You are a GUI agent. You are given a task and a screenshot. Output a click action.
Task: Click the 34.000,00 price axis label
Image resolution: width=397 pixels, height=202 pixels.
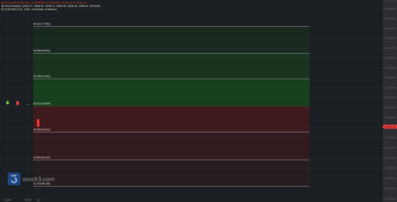[390, 58]
